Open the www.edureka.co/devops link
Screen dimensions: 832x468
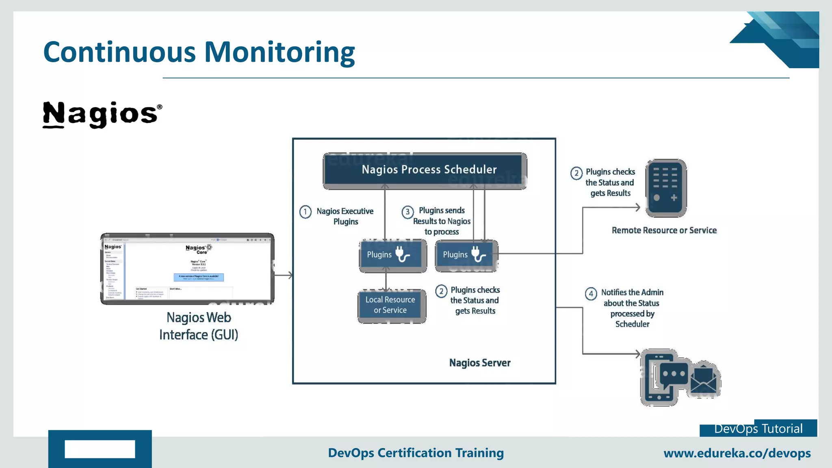pyautogui.click(x=737, y=453)
